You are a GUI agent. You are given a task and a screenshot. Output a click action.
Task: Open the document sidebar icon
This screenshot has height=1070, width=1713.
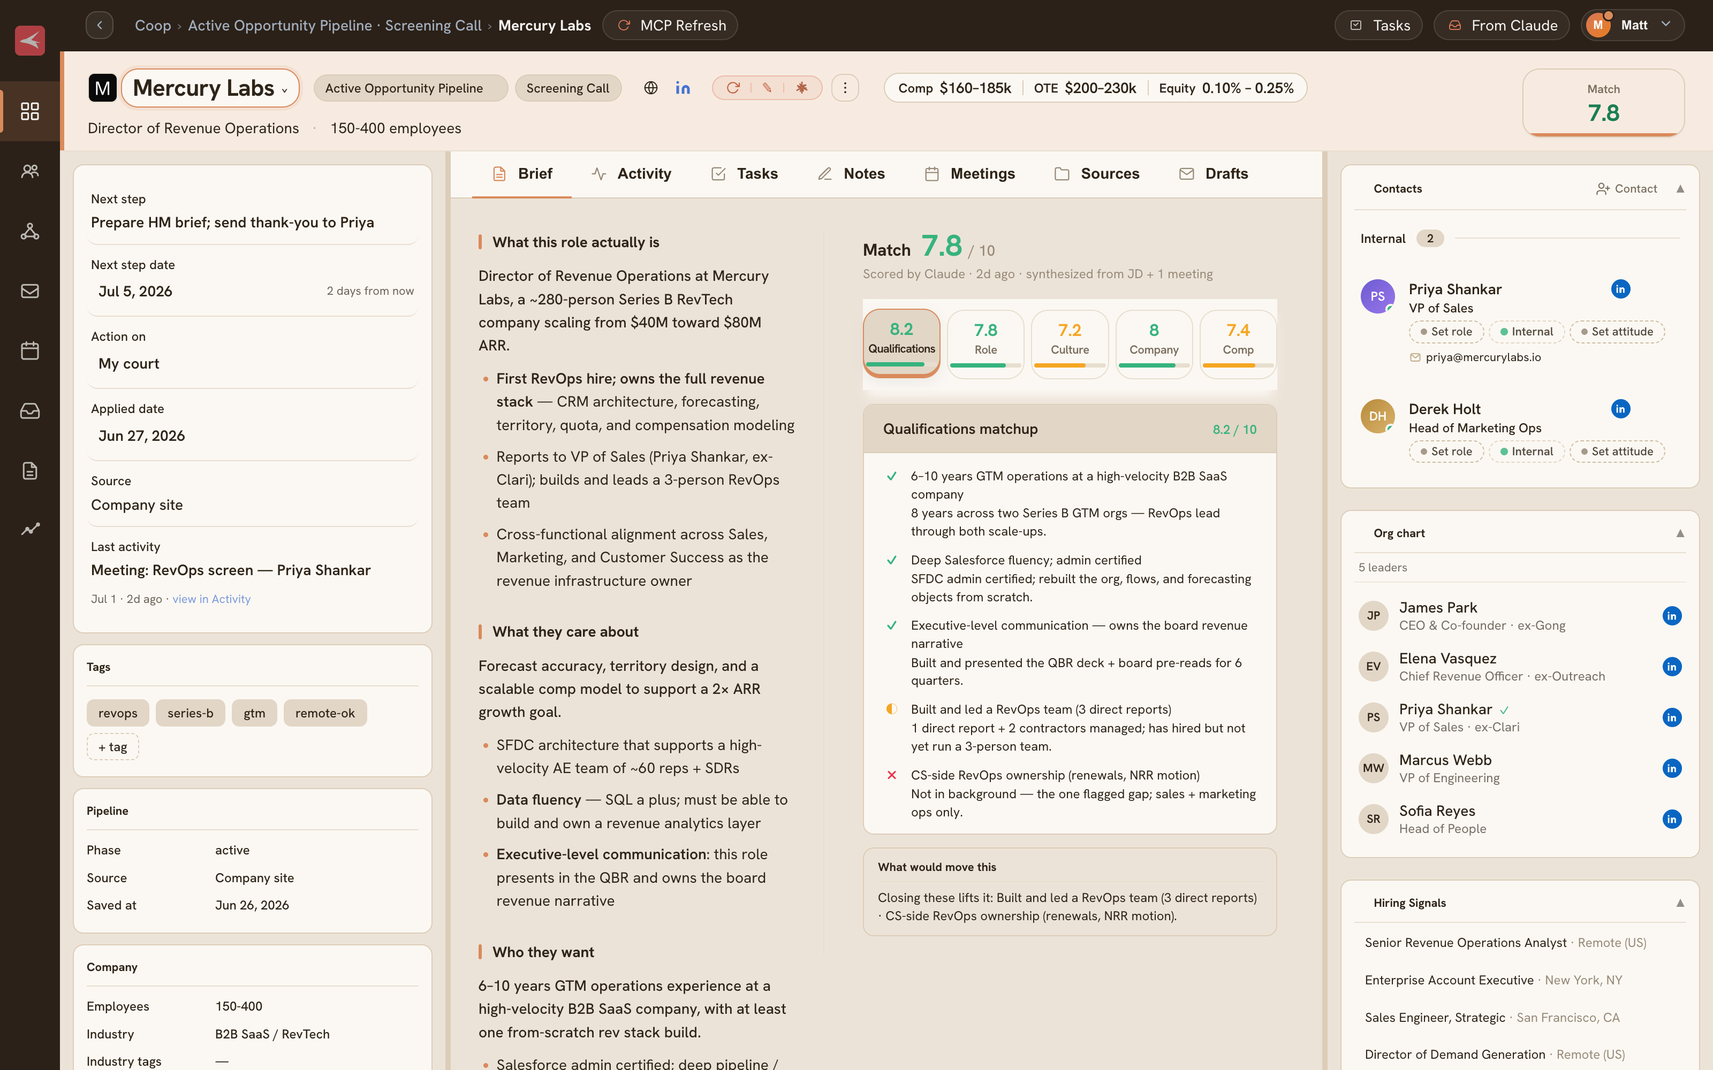tap(30, 471)
